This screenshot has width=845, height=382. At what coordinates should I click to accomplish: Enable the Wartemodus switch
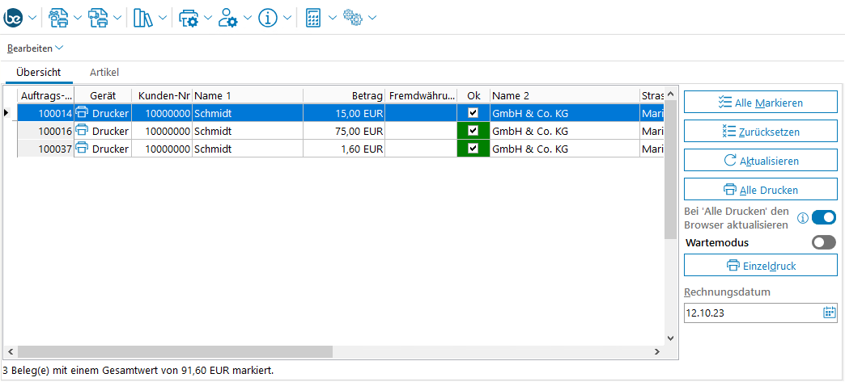823,242
